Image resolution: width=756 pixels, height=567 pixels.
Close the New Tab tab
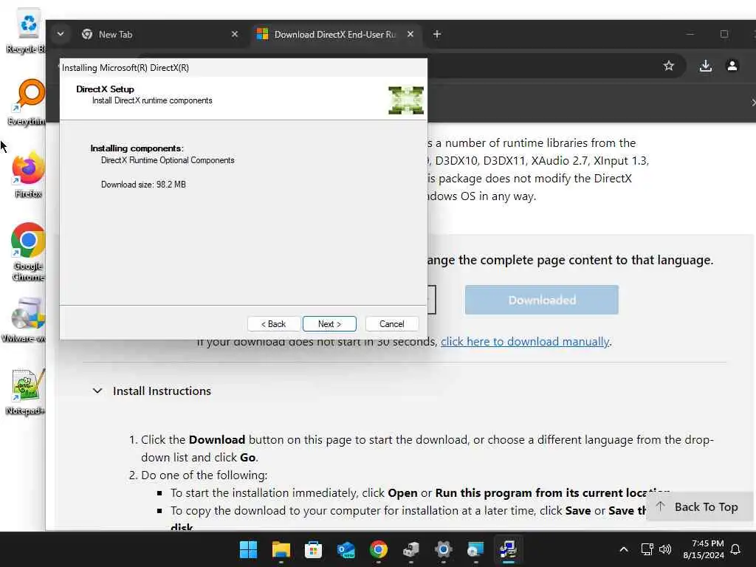235,34
